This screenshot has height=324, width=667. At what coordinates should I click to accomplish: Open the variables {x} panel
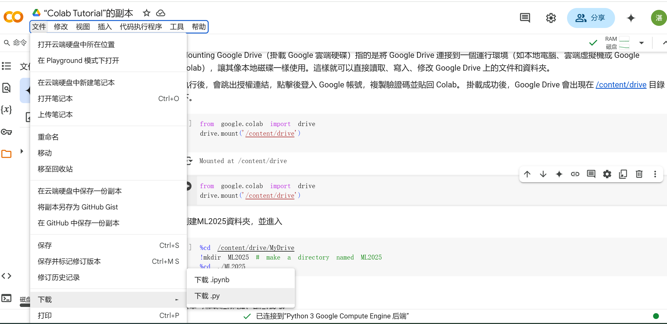(x=6, y=110)
